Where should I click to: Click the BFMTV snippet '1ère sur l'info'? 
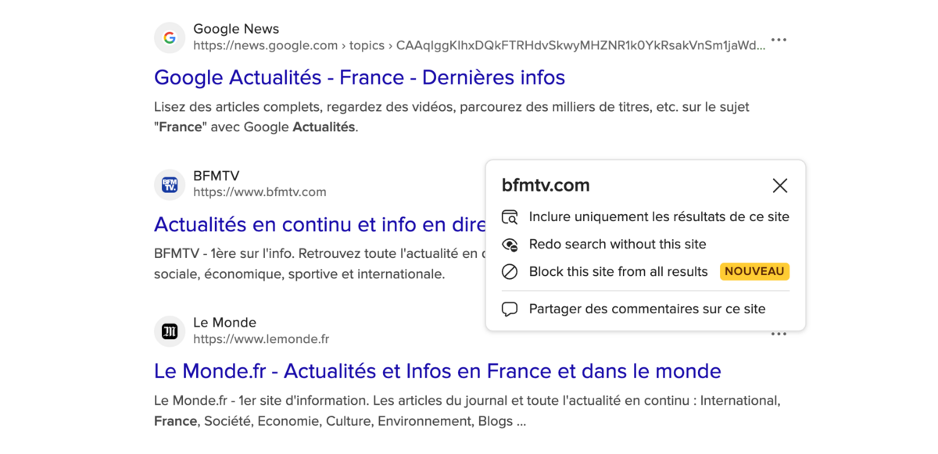point(320,263)
